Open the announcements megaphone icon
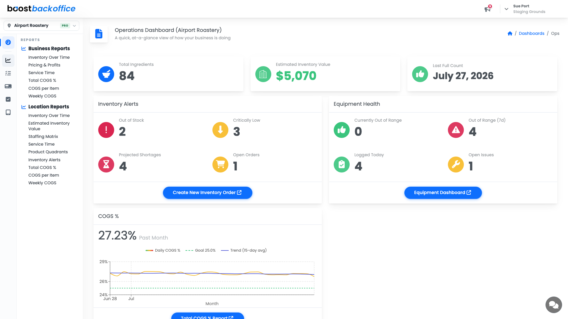The width and height of the screenshot is (568, 319). click(x=488, y=9)
